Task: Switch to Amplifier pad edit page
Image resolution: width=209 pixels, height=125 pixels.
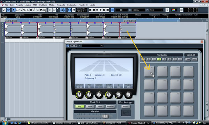Action: 110,106
